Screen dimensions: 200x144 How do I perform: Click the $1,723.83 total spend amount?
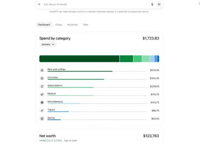[151, 38]
